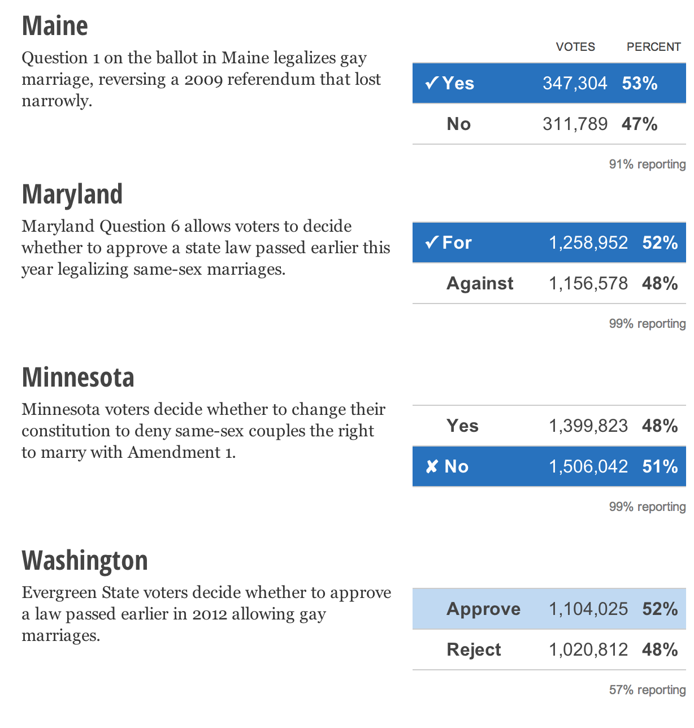Click Maryland 52% percentage value

[x=660, y=242]
